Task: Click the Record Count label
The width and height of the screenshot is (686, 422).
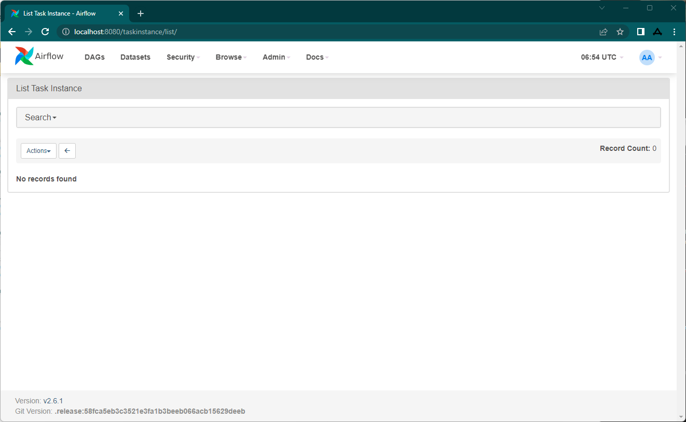Action: [x=625, y=148]
